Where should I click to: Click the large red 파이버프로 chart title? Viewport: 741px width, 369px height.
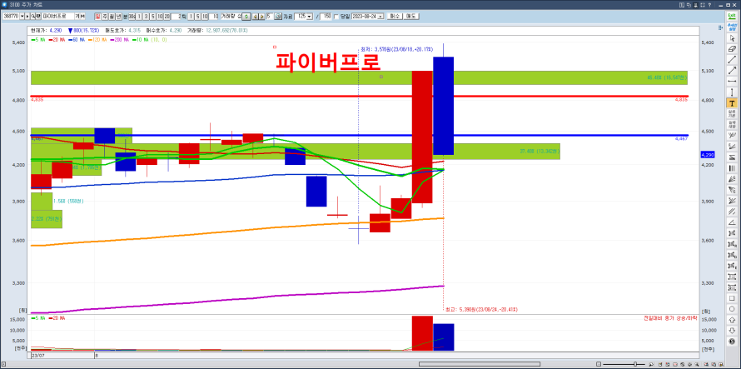327,61
